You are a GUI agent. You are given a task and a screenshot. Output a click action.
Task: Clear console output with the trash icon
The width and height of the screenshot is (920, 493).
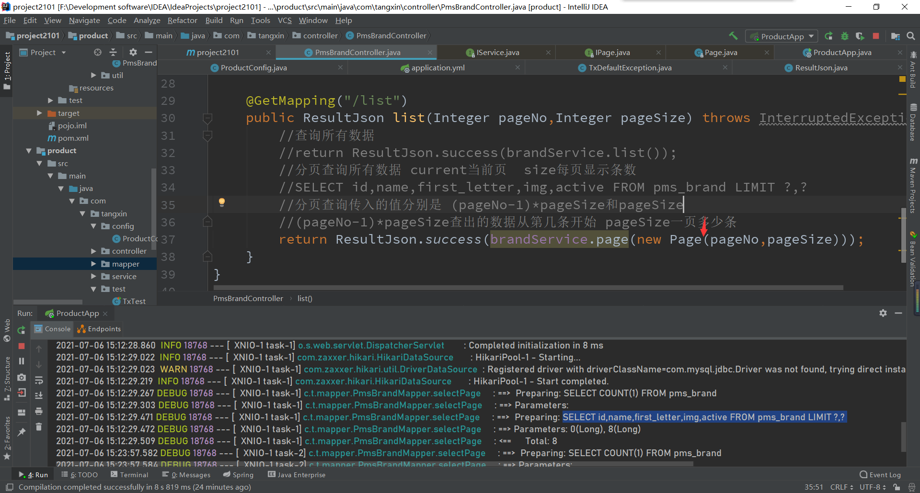click(39, 427)
